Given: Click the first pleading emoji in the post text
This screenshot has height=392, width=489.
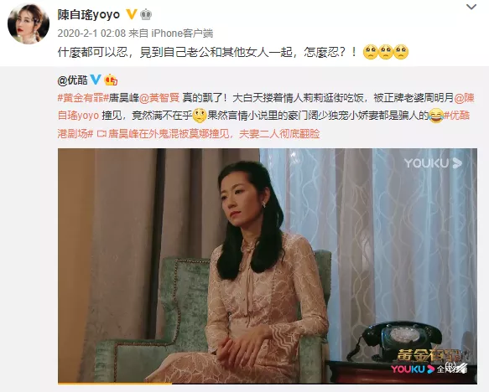Looking at the screenshot, I should point(371,52).
